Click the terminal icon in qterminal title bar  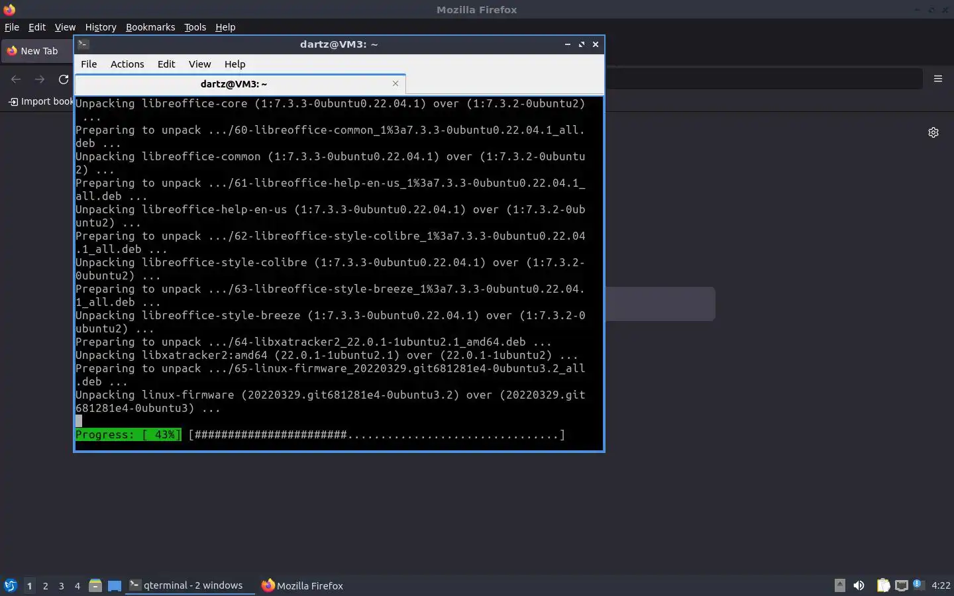83,44
